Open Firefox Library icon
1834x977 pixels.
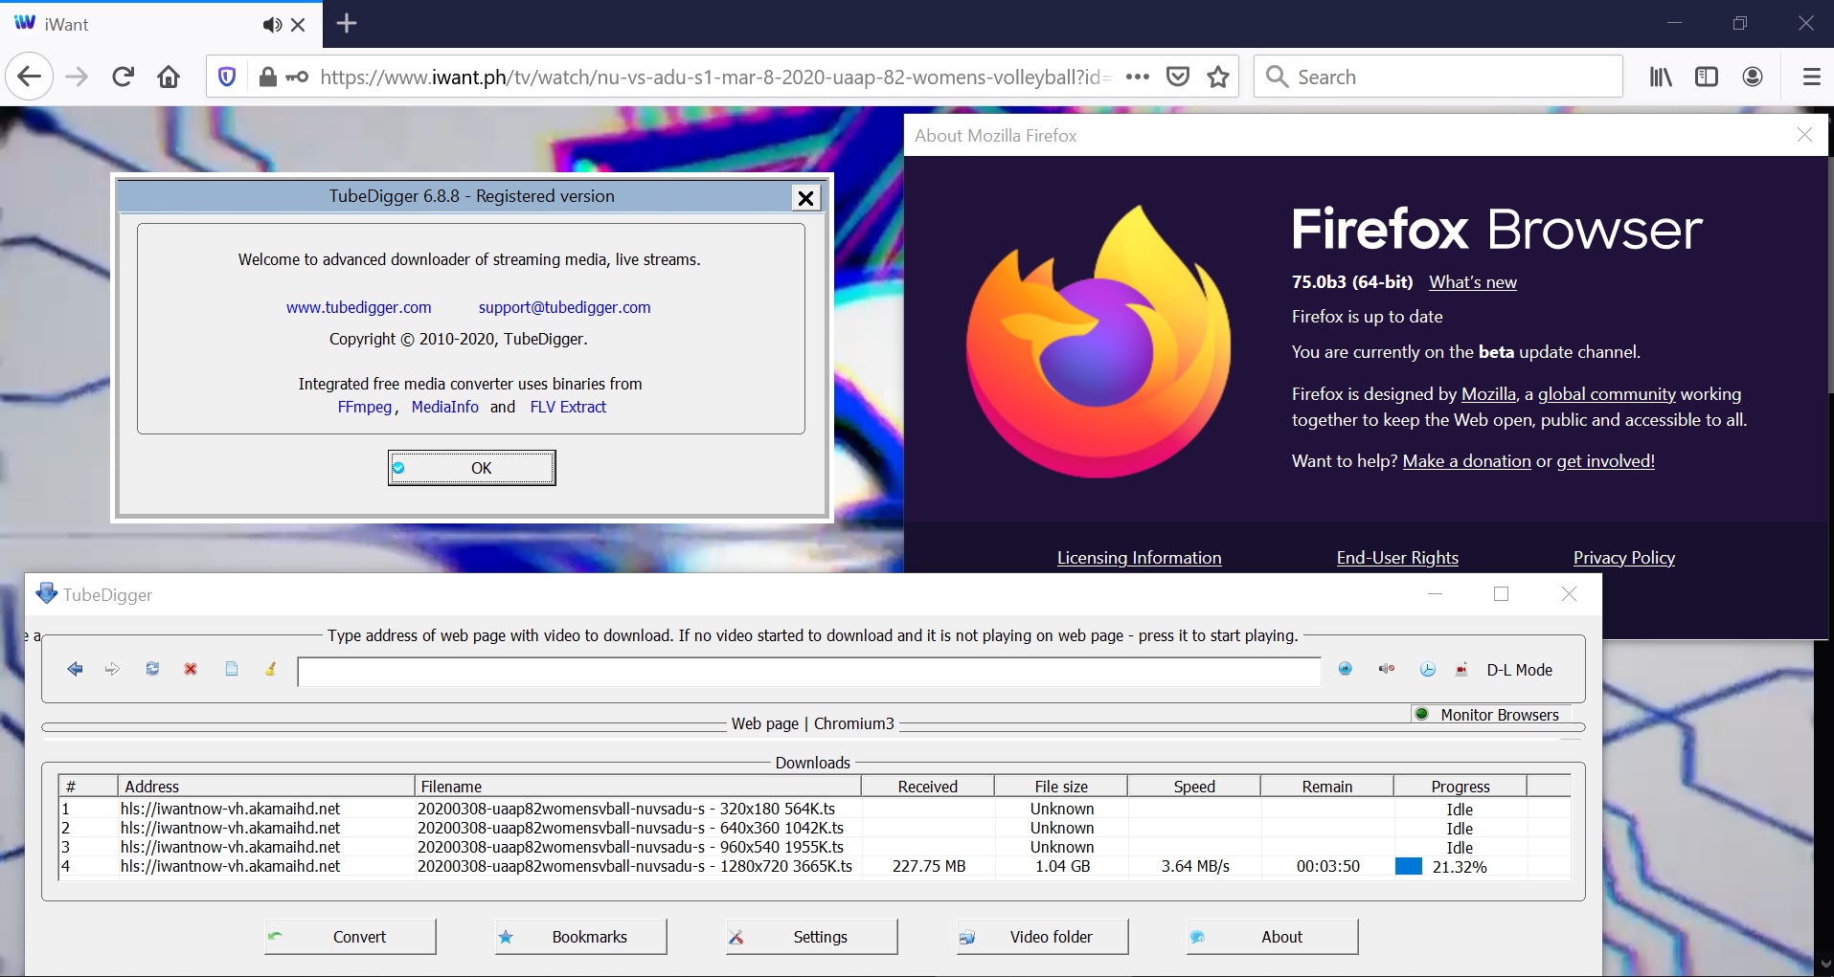click(x=1661, y=77)
